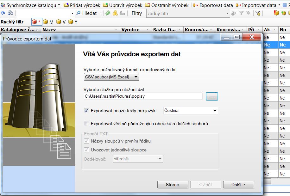Viewport: 290px width, 196px height.
Task: Click the folder browse ellipsis button
Action: tap(212, 96)
